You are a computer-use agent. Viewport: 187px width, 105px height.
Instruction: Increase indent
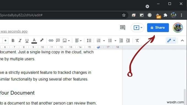coord(128,41)
